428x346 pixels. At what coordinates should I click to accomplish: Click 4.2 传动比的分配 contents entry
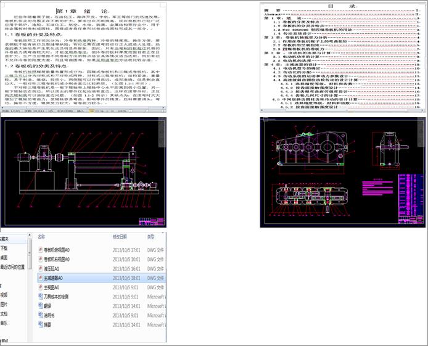tap(347, 72)
